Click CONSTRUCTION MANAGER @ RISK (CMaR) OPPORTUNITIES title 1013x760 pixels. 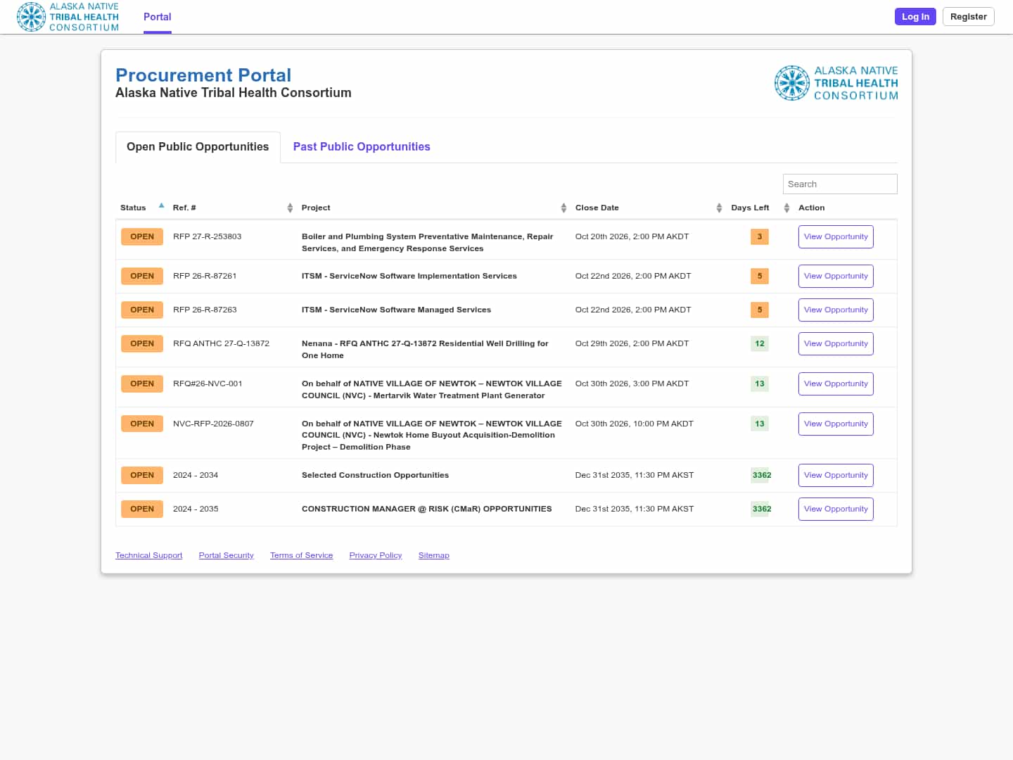pos(427,509)
